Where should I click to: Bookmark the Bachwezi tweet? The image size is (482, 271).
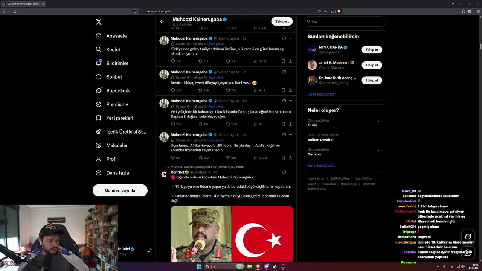pyautogui.click(x=283, y=90)
